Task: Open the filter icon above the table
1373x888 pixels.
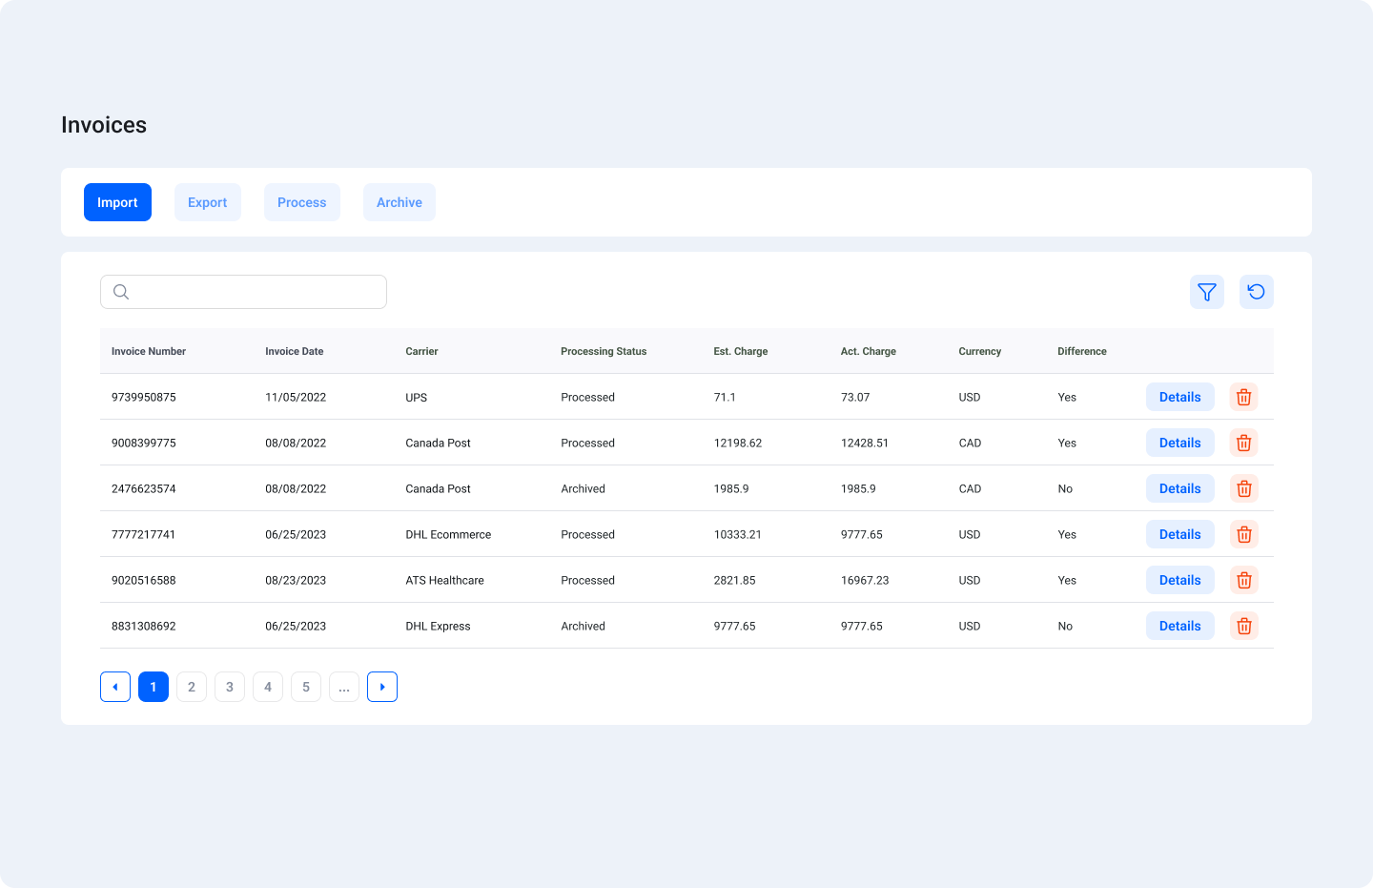Action: pos(1206,292)
